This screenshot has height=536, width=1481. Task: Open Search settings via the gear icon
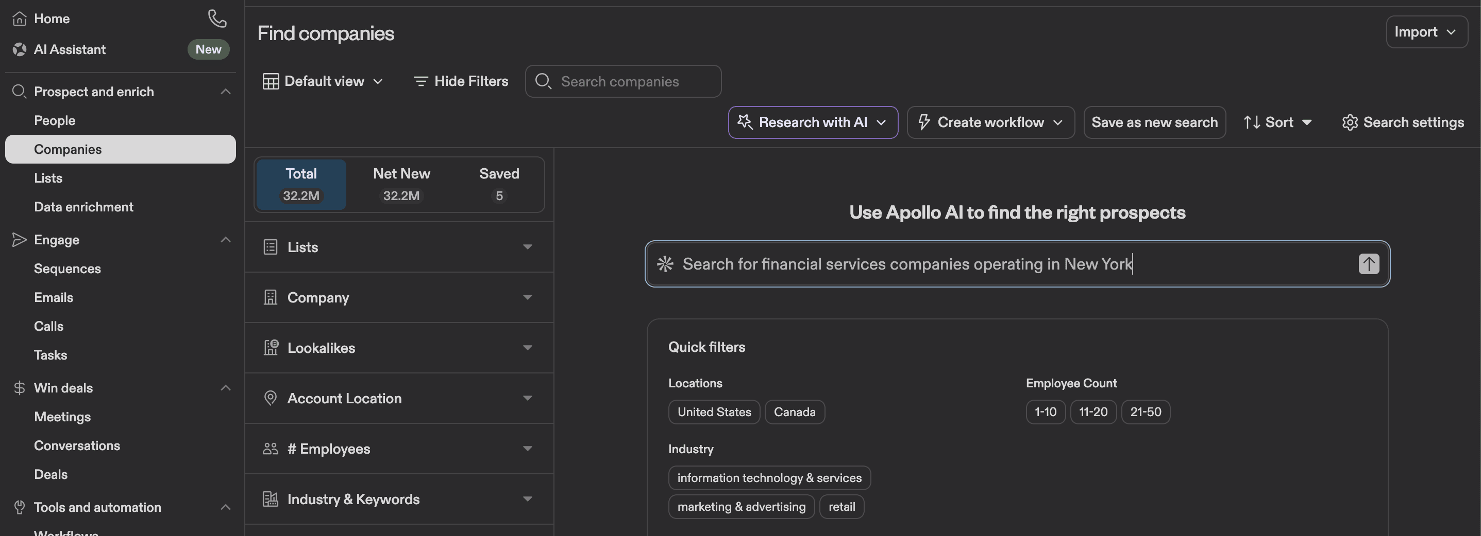tap(1350, 122)
